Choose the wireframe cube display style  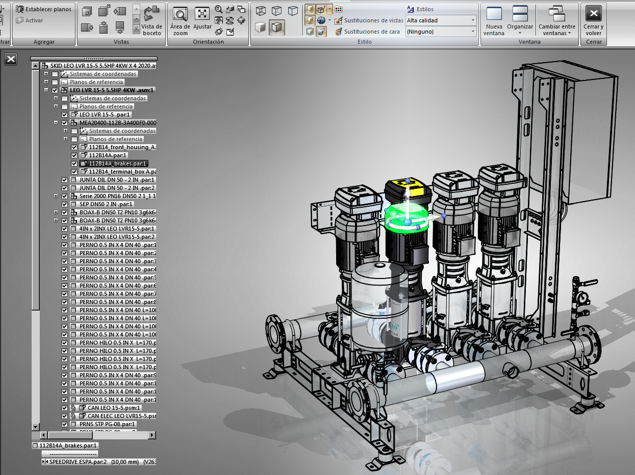(261, 11)
